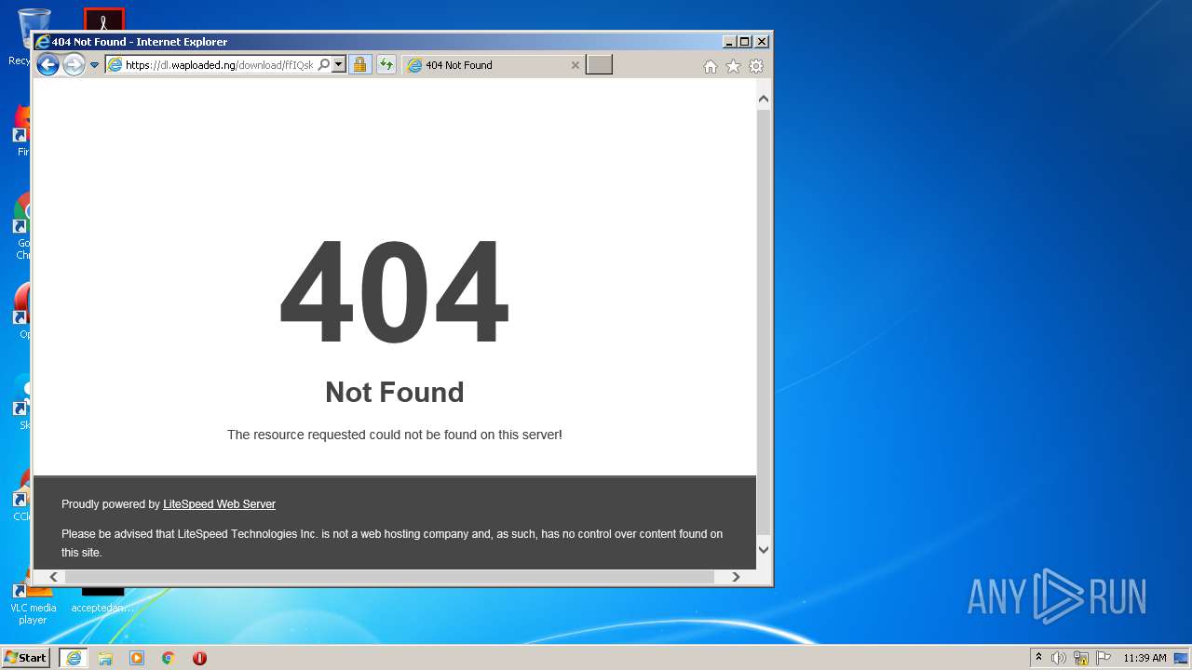Click the Internet Explorer title bar icon

click(x=42, y=42)
